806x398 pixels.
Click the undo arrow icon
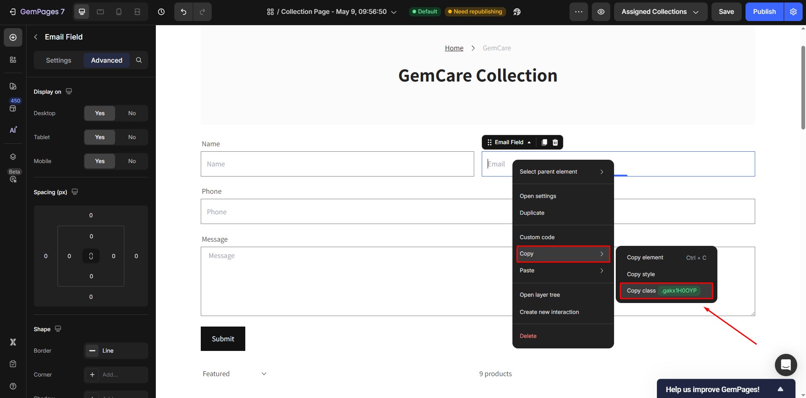point(184,12)
